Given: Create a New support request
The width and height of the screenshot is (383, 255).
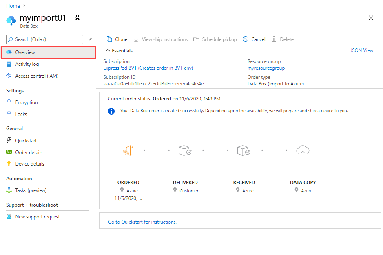Looking at the screenshot, I should click(38, 217).
